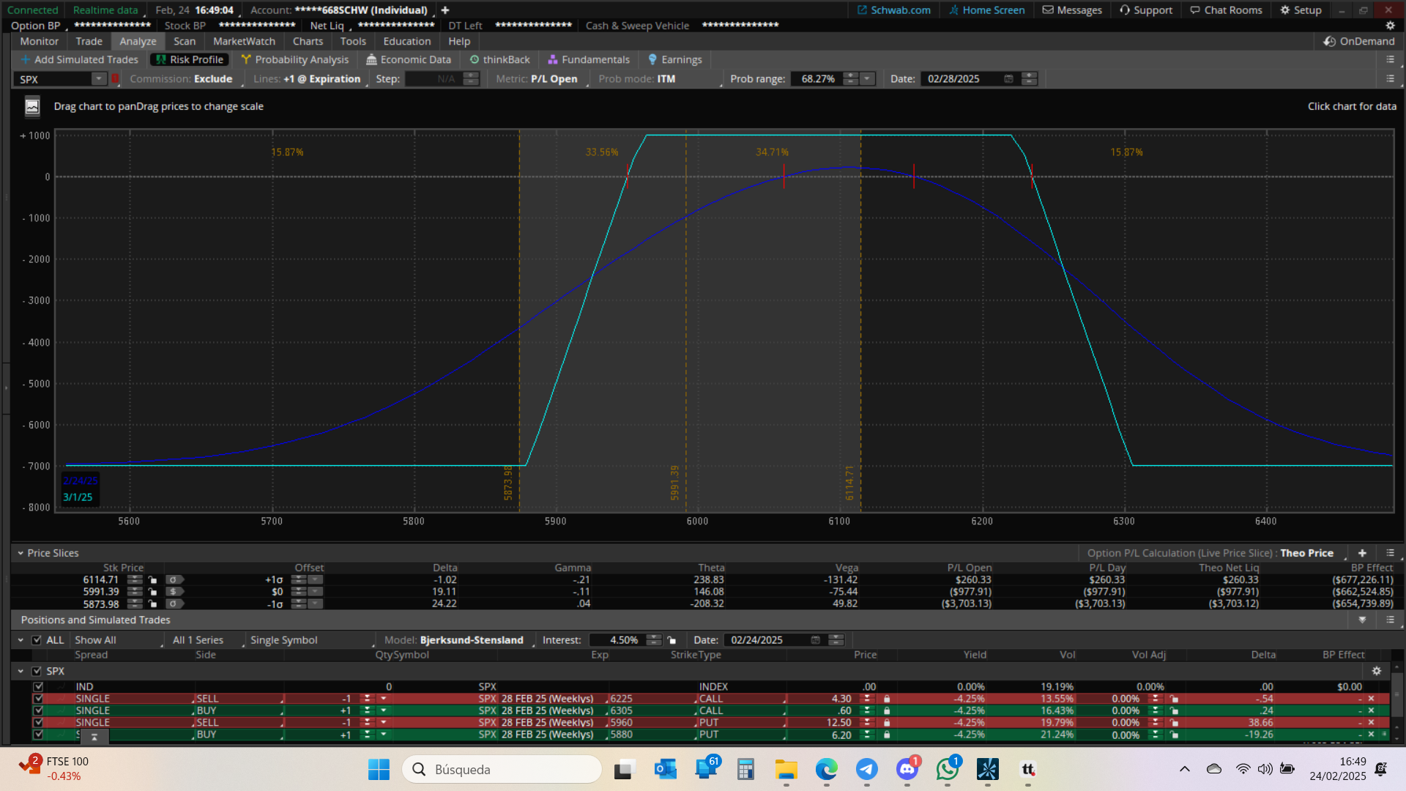Open the Date calendar picker icon
The height and width of the screenshot is (791, 1406).
pos(1008,79)
